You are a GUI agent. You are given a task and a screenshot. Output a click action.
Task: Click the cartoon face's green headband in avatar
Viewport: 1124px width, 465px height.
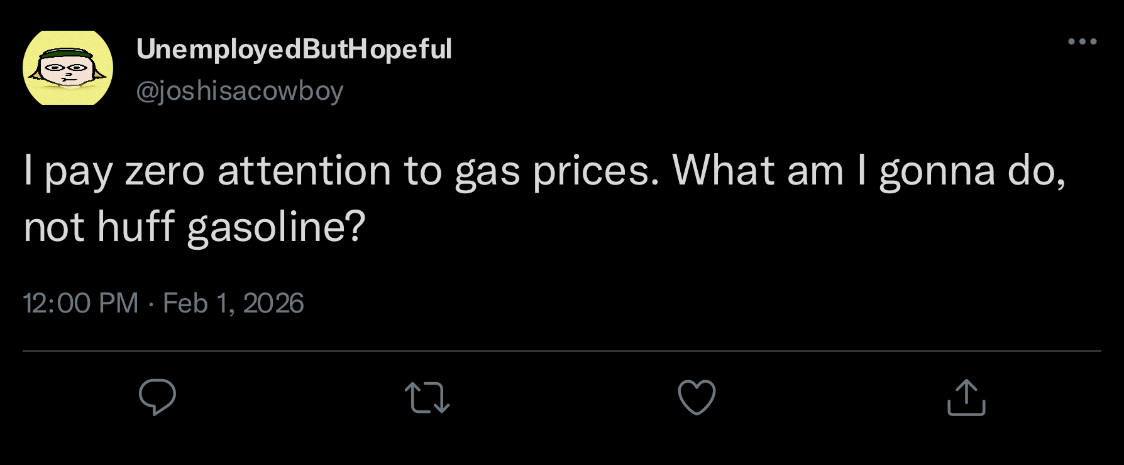[x=67, y=55]
